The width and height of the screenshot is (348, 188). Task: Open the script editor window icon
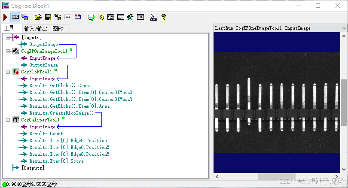pos(121,17)
